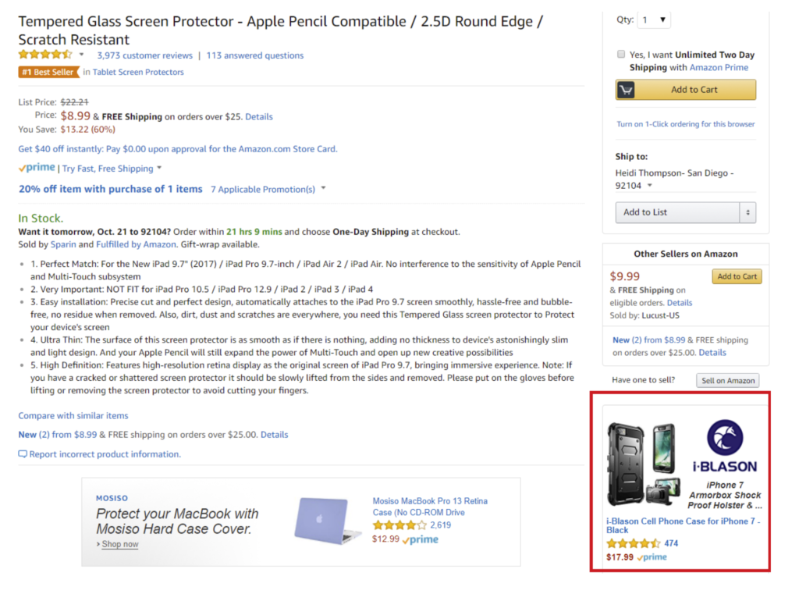The image size is (799, 594).
Task: Click the i-Blason brand logo
Action: (724, 446)
